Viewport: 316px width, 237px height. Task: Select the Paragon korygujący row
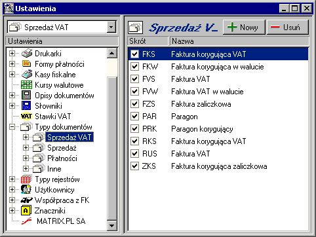tap(218, 129)
